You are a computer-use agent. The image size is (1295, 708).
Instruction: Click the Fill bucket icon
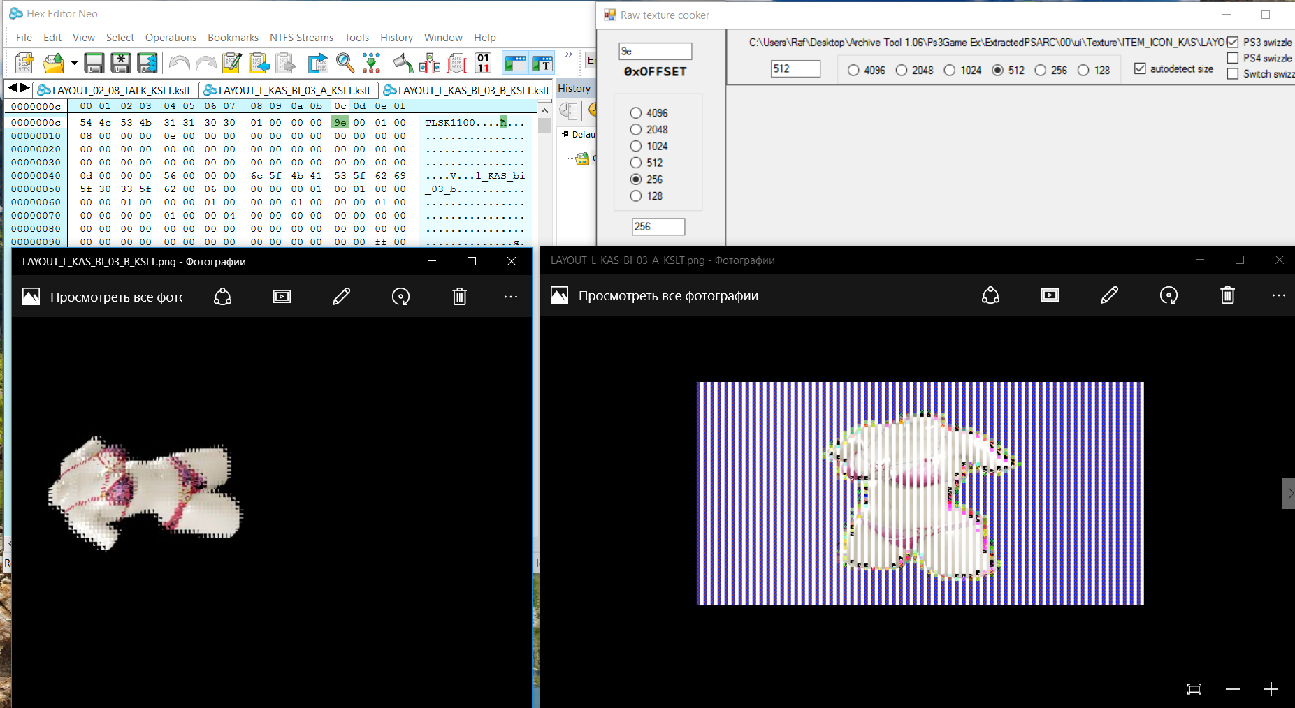[403, 63]
